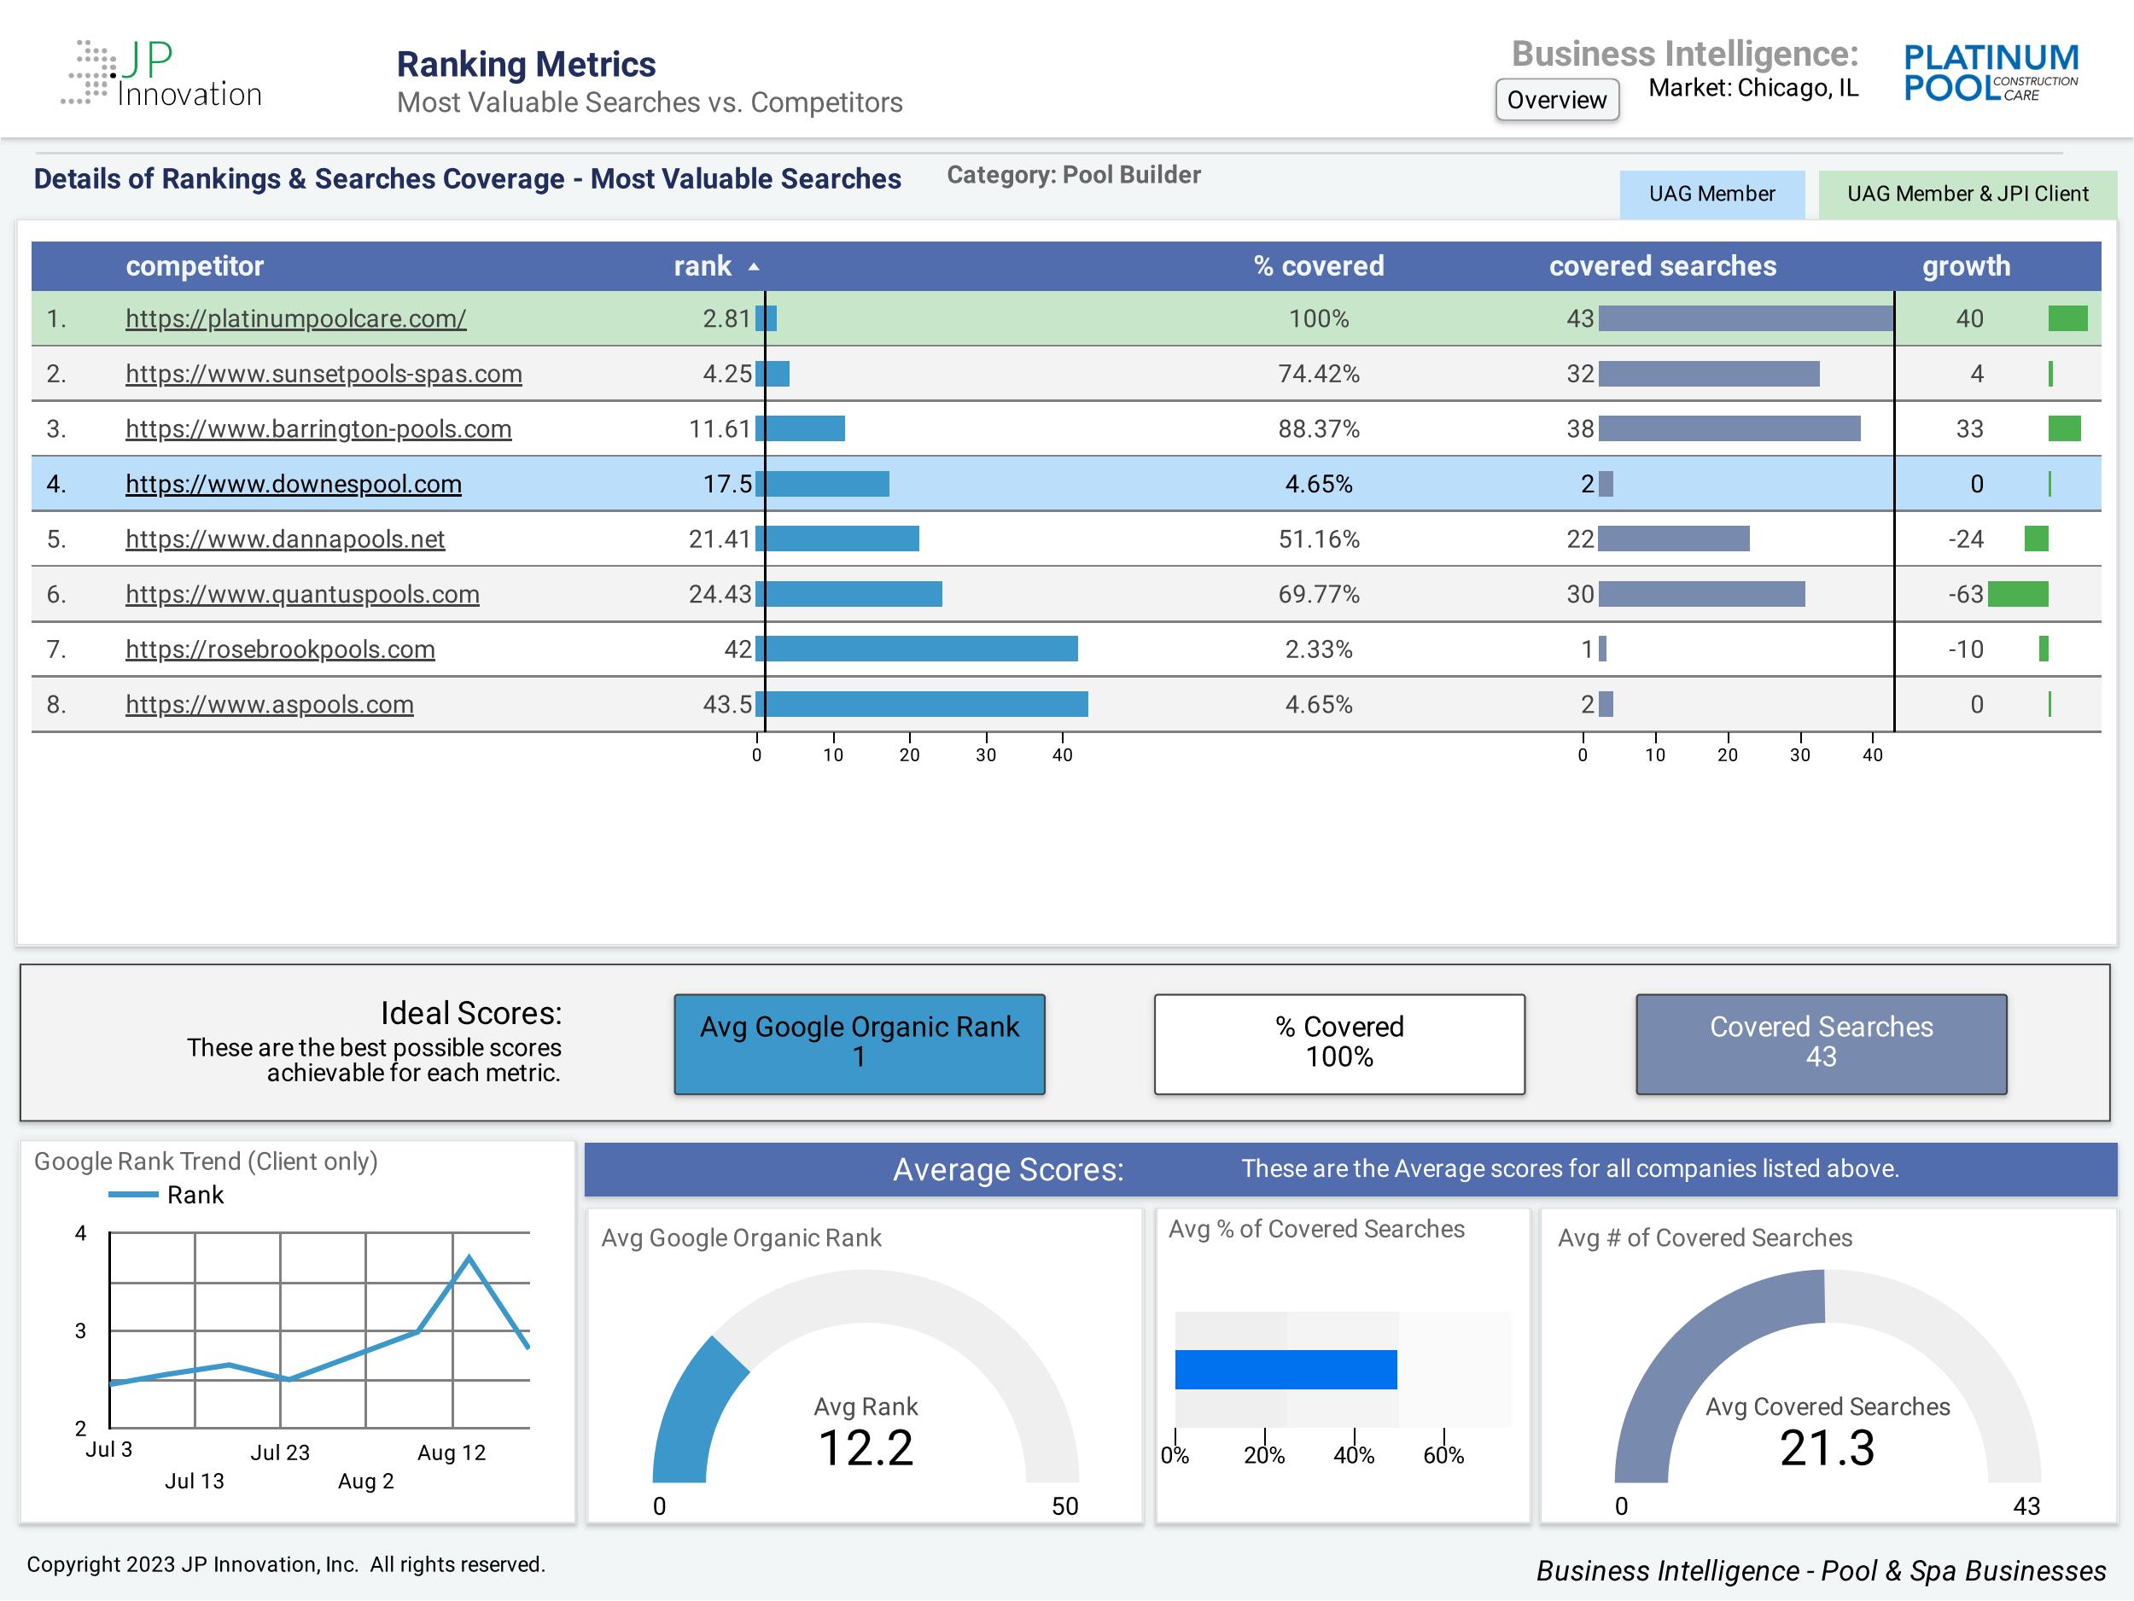Click the growth value 40
The width and height of the screenshot is (2134, 1601).
click(1969, 318)
